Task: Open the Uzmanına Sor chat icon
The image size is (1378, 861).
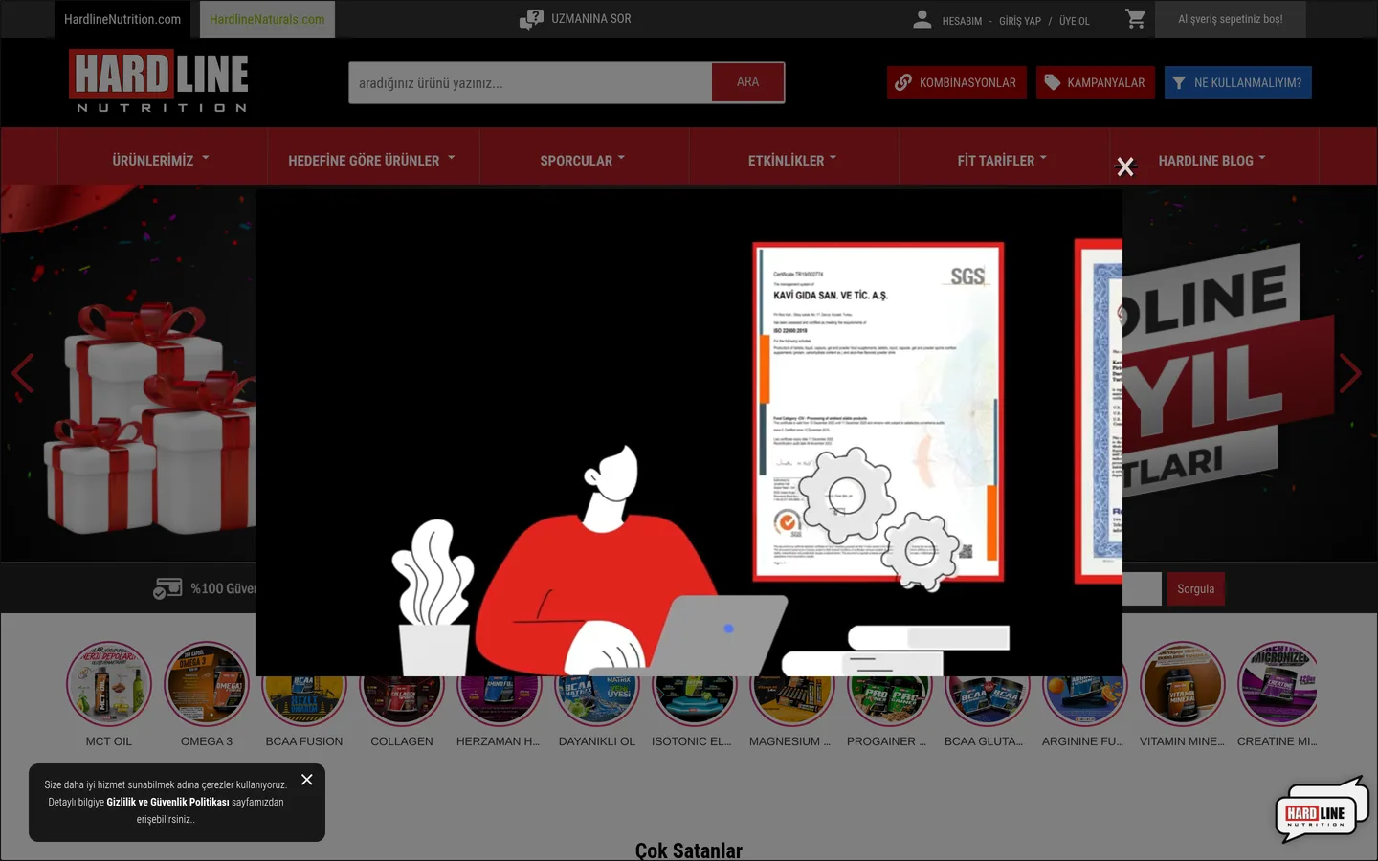Action: (531, 19)
